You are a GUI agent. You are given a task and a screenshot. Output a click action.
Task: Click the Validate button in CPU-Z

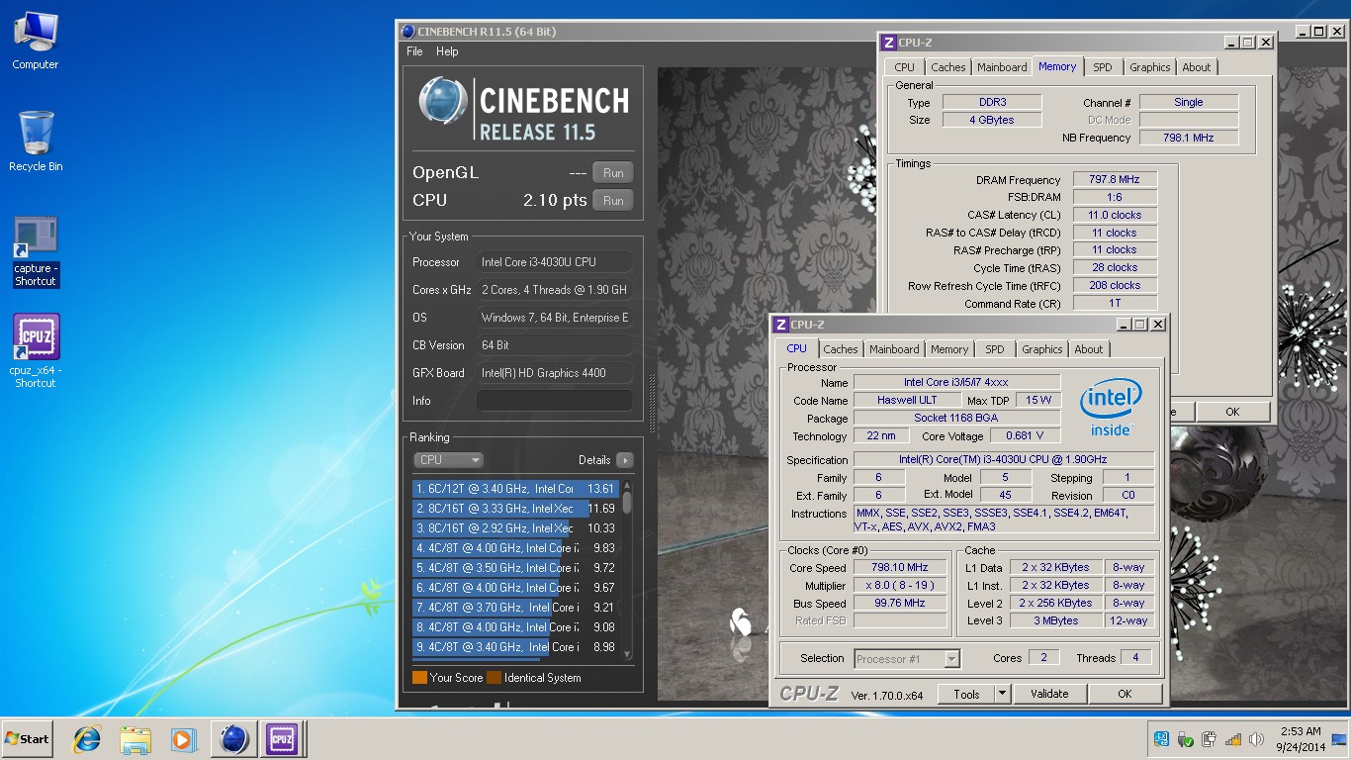click(x=1049, y=694)
